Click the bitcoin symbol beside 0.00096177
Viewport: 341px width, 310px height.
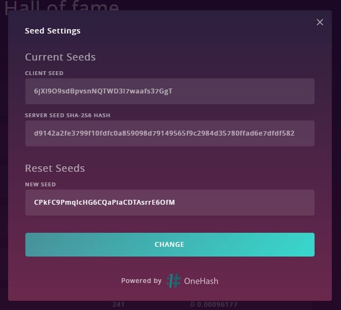click(x=192, y=304)
